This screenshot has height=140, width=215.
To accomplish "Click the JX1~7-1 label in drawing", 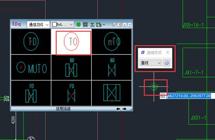I will [x=194, y=72].
